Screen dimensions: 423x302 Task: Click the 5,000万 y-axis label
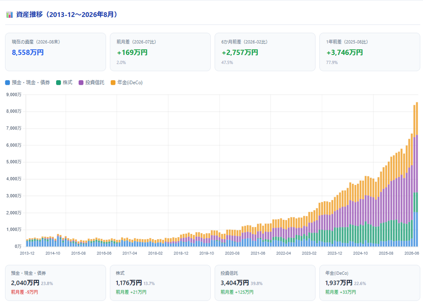(14, 162)
